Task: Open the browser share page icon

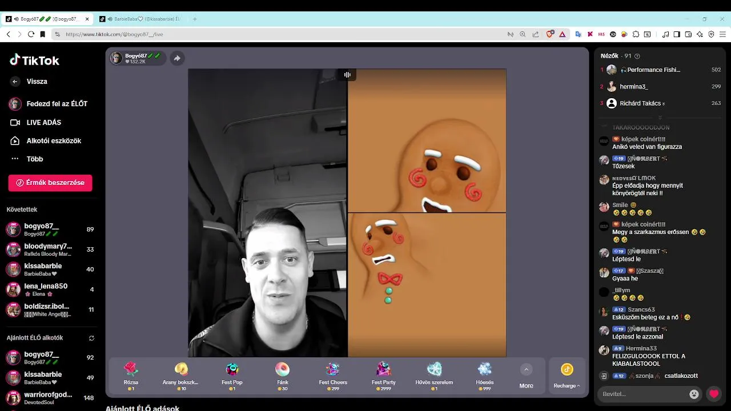Action: [535, 34]
